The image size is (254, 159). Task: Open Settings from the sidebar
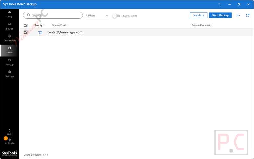point(10,74)
